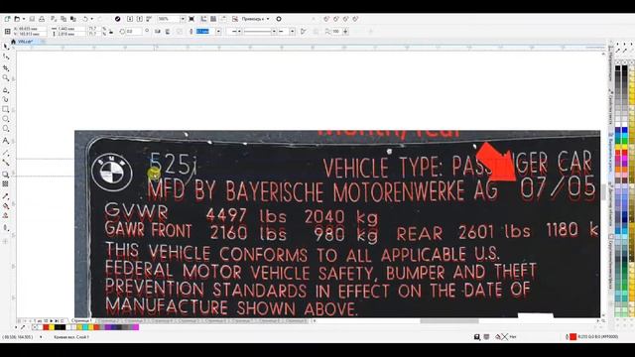Toggle the Close Curve button
This screenshot has width=635, height=357.
[304, 31]
